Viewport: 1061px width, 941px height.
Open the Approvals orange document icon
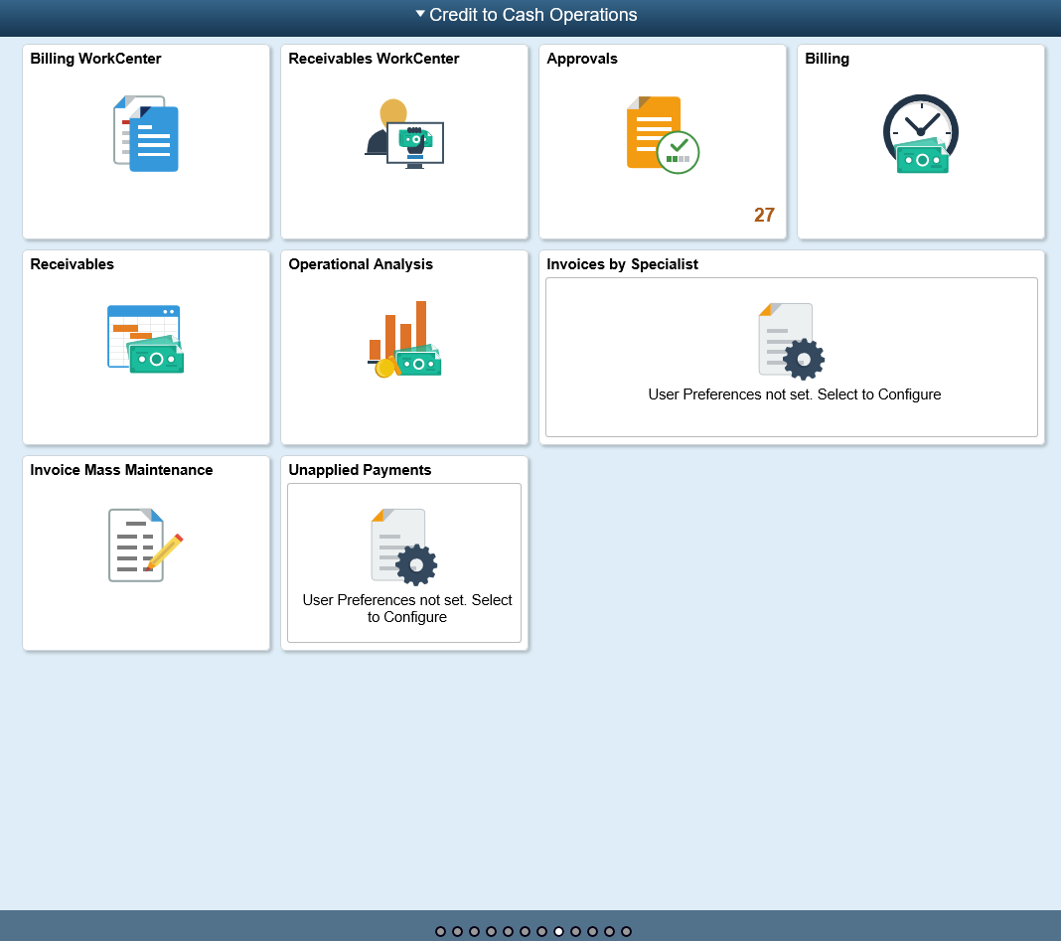click(x=663, y=135)
